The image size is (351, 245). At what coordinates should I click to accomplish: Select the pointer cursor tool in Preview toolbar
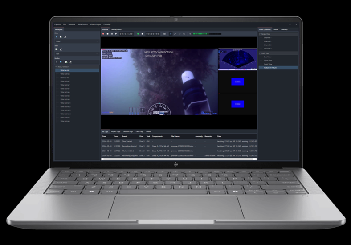[171, 34]
